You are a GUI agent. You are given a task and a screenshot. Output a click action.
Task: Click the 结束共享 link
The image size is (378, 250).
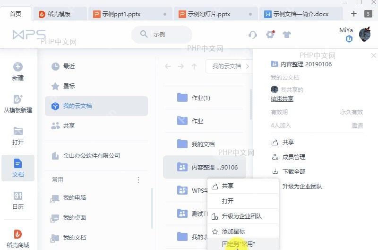click(282, 99)
